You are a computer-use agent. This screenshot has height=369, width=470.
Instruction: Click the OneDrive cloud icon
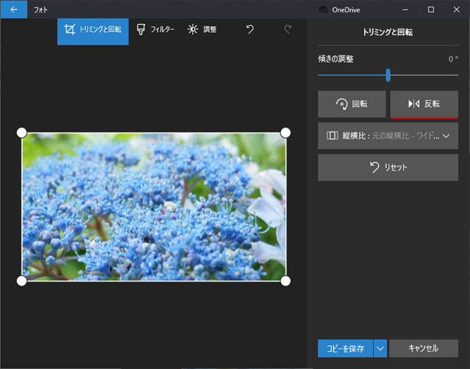(323, 9)
